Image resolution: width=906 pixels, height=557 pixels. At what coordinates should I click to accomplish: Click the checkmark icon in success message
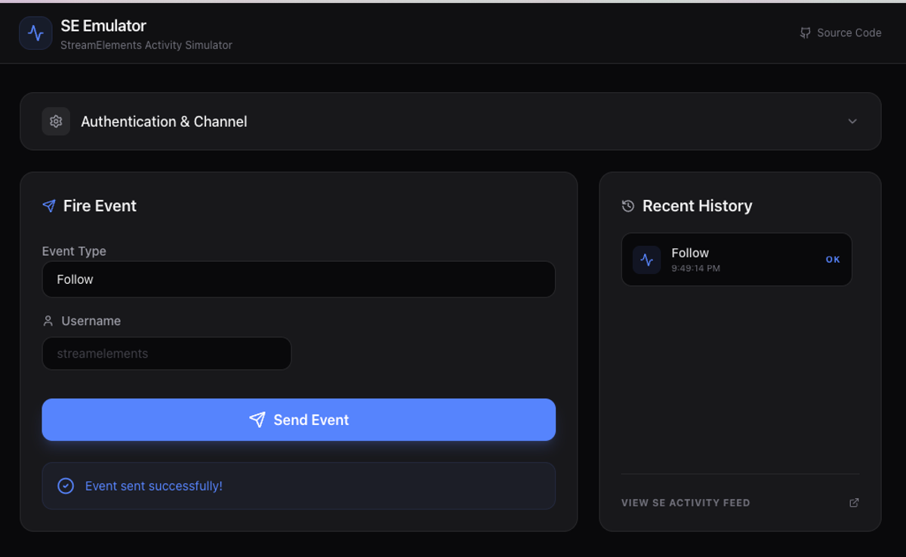pos(66,486)
